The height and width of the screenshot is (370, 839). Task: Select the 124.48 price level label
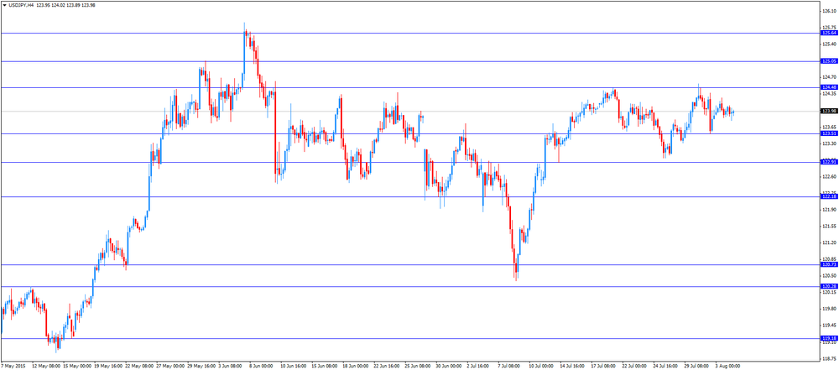click(x=829, y=86)
